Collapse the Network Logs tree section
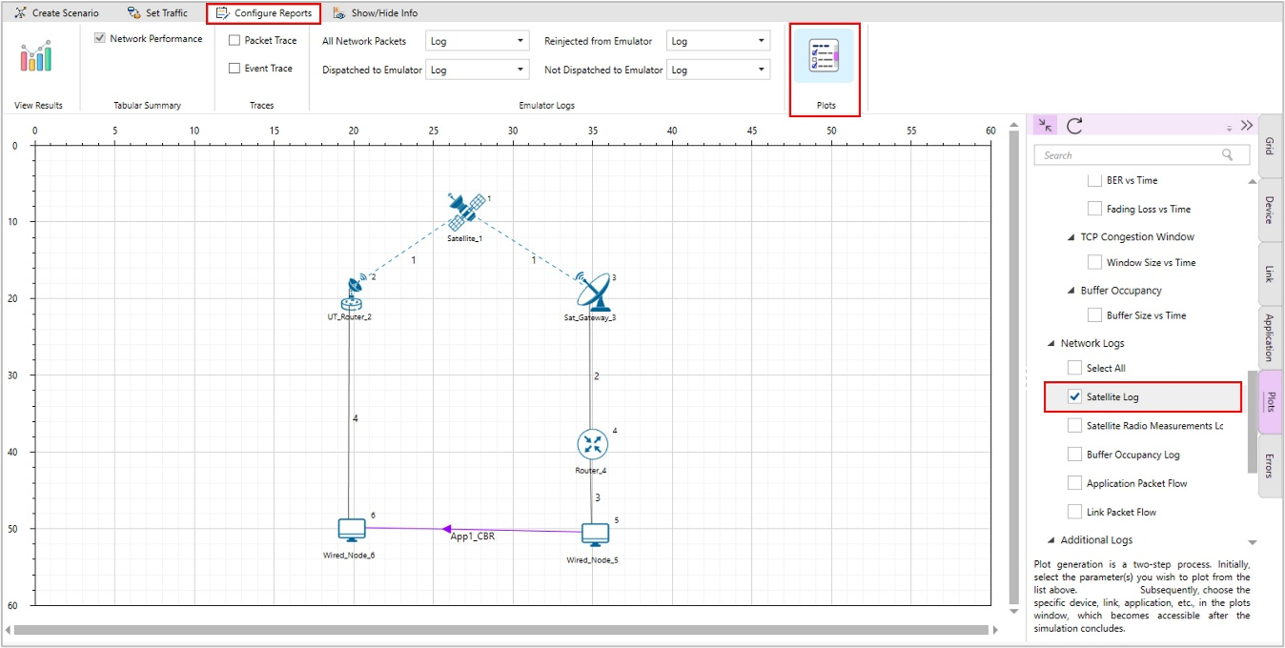Viewport: 1285px width, 648px height. click(1051, 344)
